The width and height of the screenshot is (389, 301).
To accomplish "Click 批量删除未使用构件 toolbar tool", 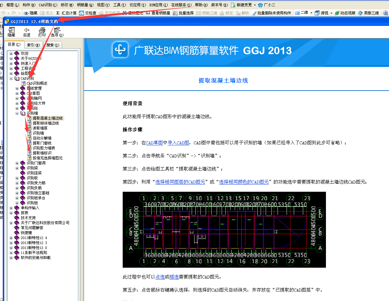I will (272, 13).
